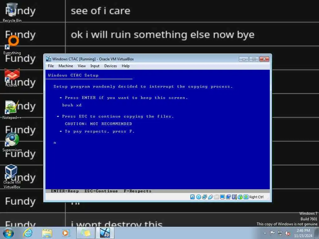Select the Oracle VM VirtualBox desktop shortcut
The image size is (319, 239).
(x=12, y=176)
